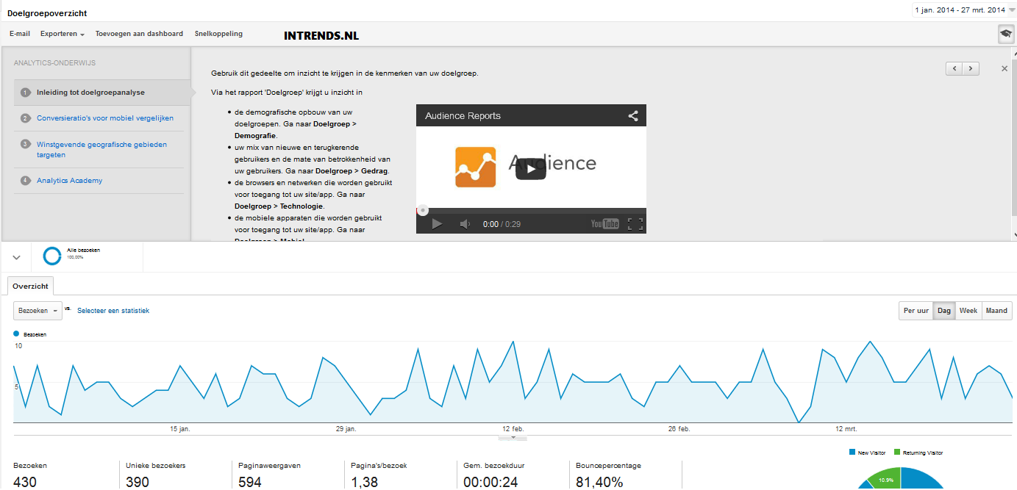Click the video progress bar scrubber
This screenshot has height=490, width=1017.
tap(422, 210)
